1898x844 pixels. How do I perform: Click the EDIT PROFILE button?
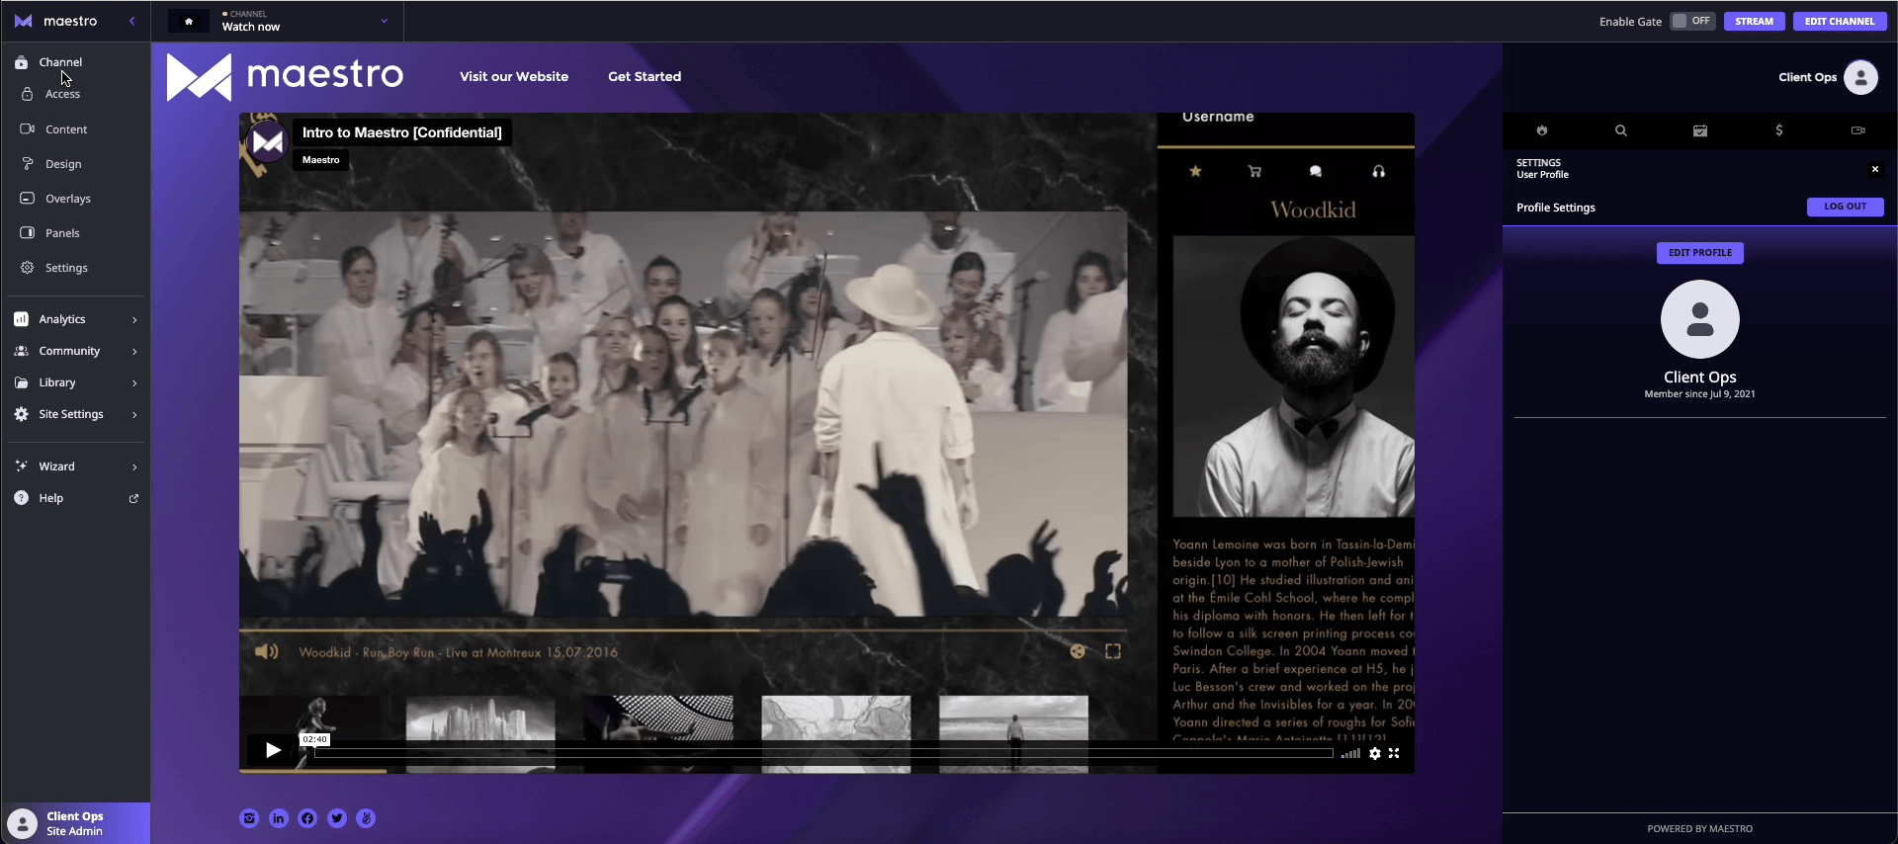[x=1700, y=253]
